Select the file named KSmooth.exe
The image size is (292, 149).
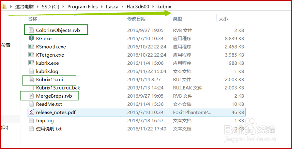pos(51,47)
